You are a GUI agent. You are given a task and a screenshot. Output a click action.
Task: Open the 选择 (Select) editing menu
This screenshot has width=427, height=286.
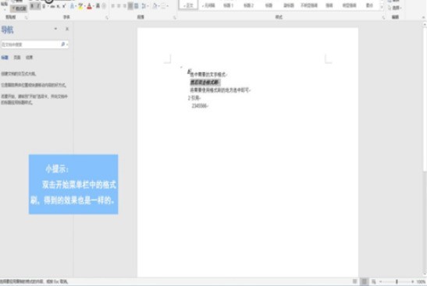pos(396,8)
